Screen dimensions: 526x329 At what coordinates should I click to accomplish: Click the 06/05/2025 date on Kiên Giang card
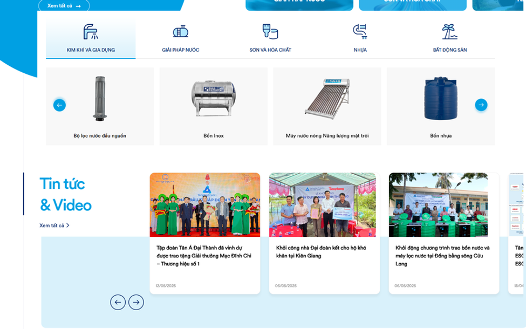point(286,286)
